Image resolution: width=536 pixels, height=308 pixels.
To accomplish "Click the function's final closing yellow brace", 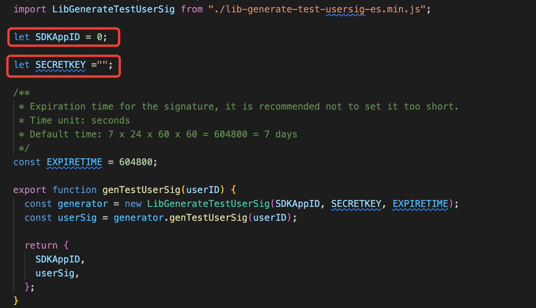I will (16, 300).
